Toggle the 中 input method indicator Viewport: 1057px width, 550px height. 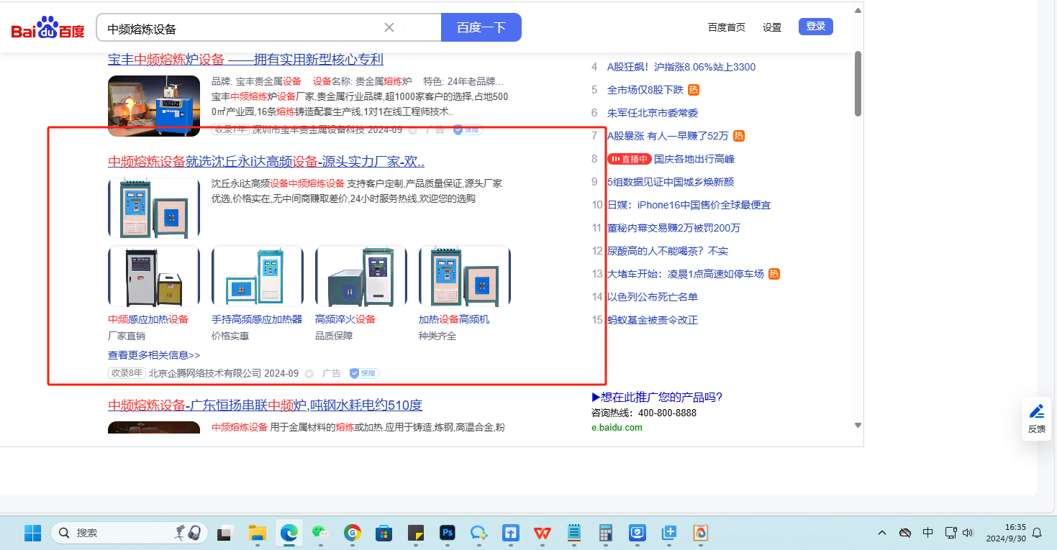[x=928, y=533]
